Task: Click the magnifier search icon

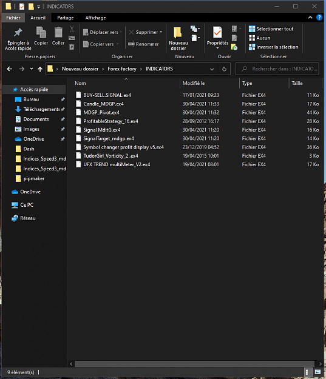Action: click(x=244, y=69)
